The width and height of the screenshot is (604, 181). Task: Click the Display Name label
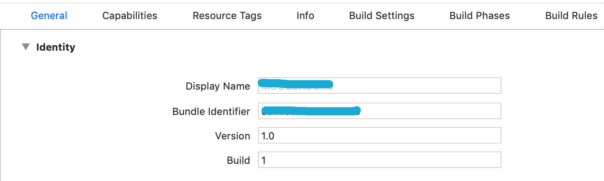[x=217, y=86]
